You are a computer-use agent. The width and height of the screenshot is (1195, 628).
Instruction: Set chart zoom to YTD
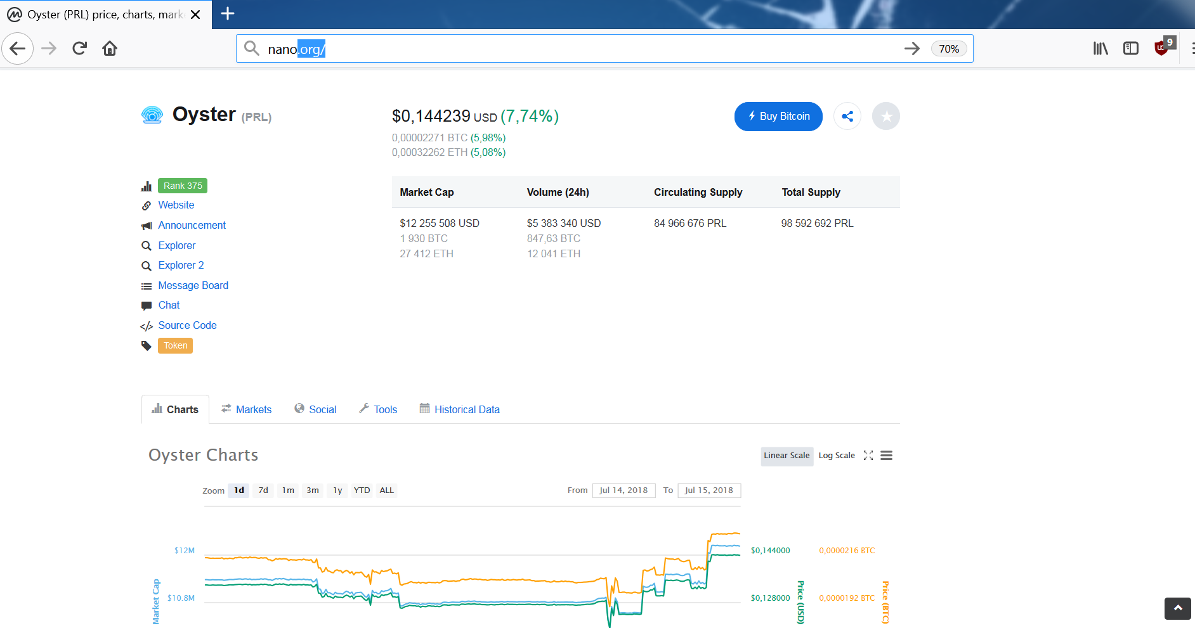[362, 490]
